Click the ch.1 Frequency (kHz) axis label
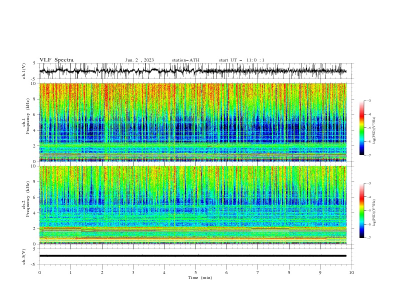This screenshot has width=396, height=306. tap(26, 116)
